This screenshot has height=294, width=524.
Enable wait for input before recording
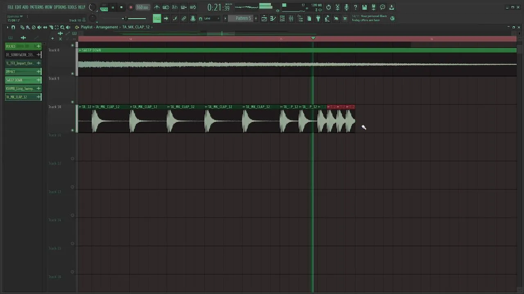166,7
